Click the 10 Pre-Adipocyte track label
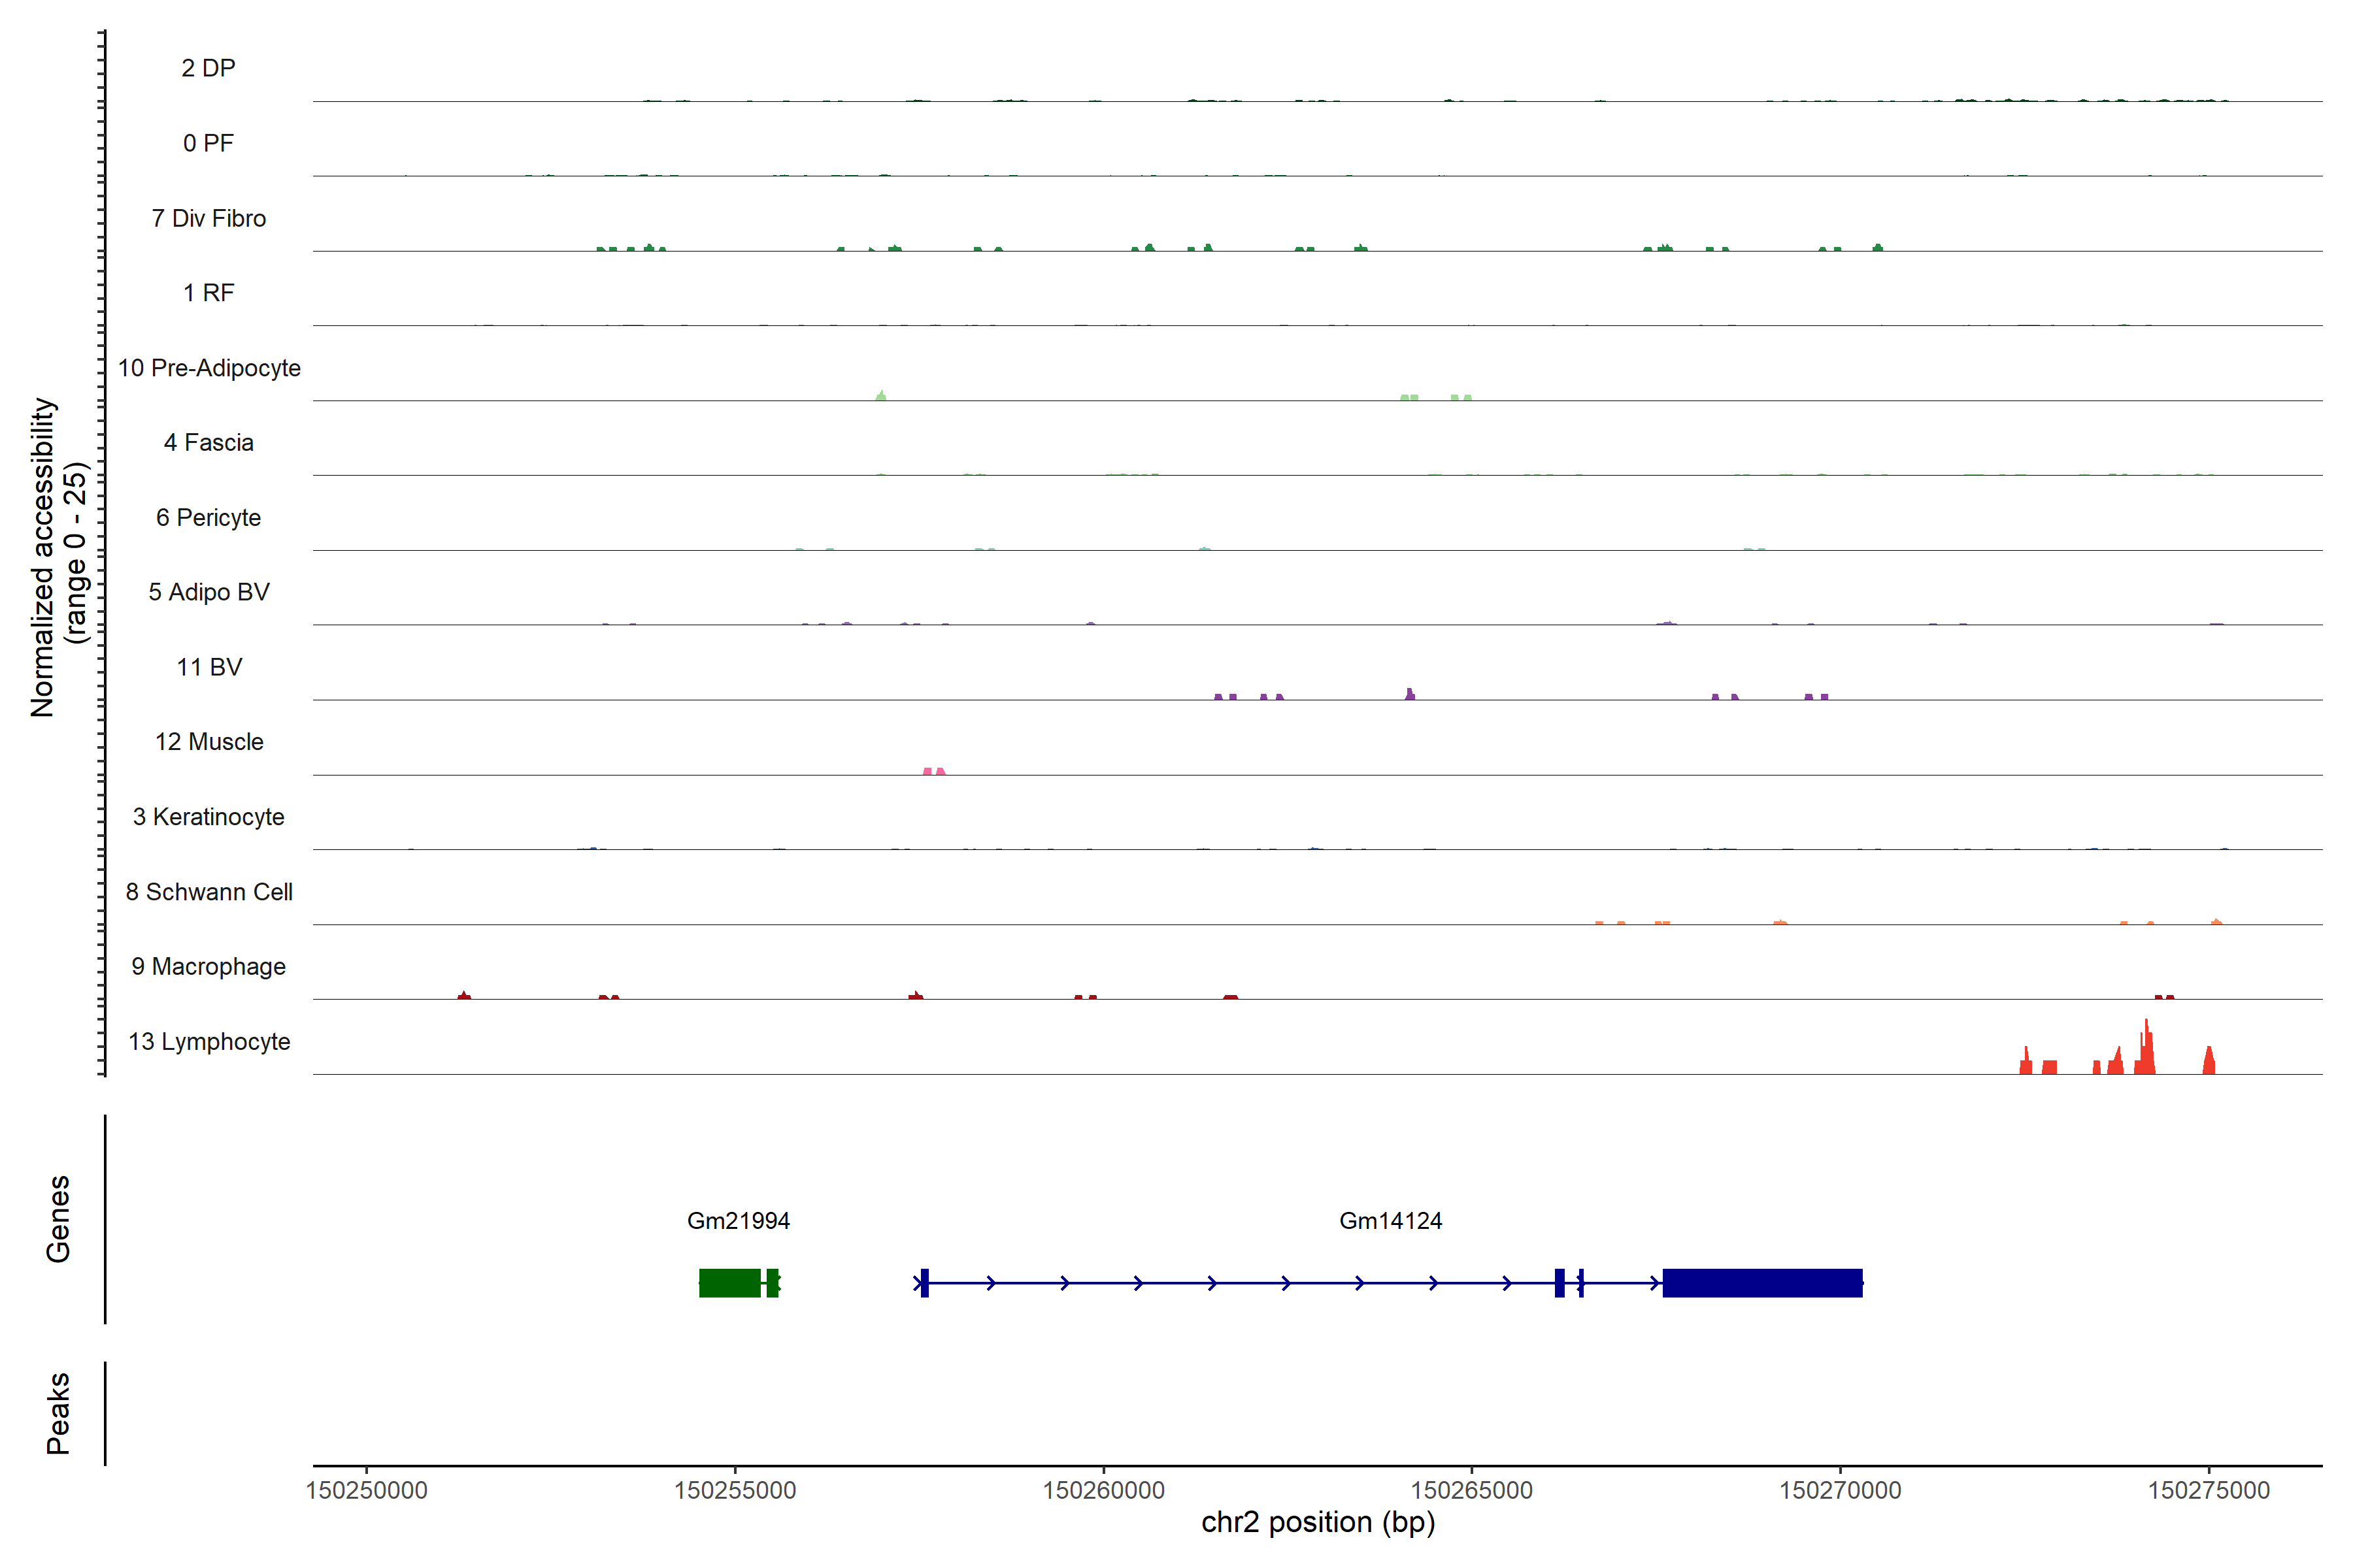This screenshot has width=2353, height=1568. coord(209,368)
